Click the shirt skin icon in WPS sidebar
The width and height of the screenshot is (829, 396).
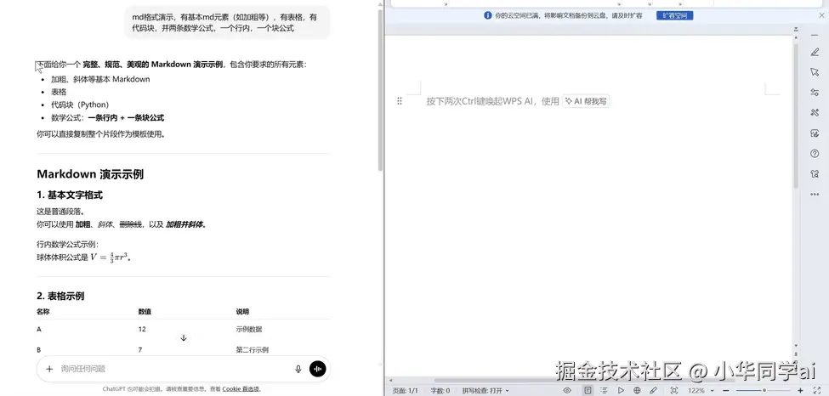tap(815, 174)
